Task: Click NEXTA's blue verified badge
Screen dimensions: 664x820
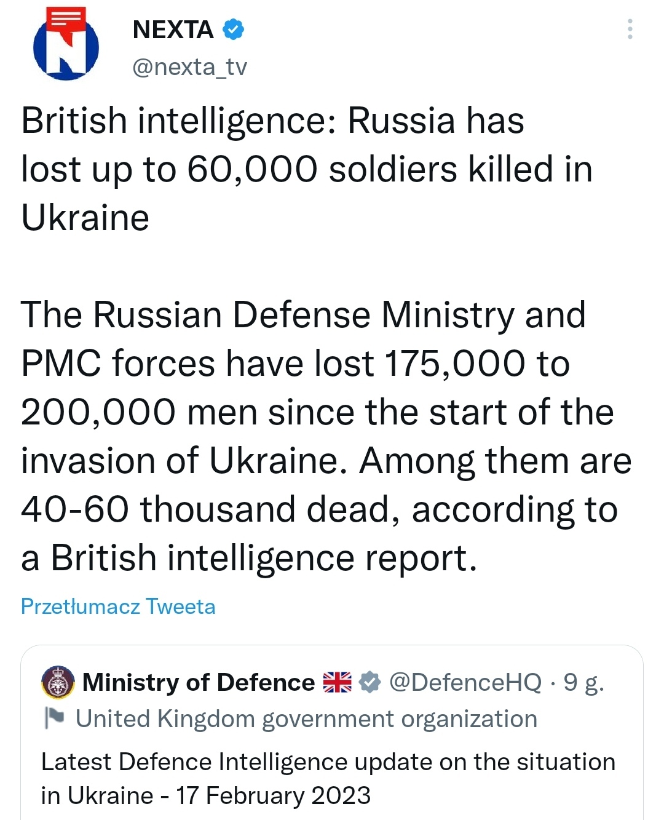Action: click(233, 30)
